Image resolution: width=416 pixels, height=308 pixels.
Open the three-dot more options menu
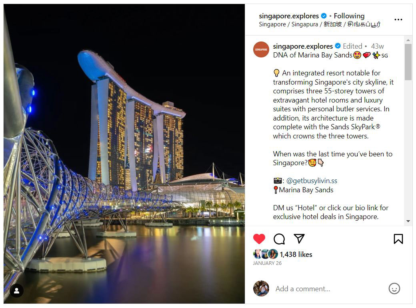click(x=398, y=20)
